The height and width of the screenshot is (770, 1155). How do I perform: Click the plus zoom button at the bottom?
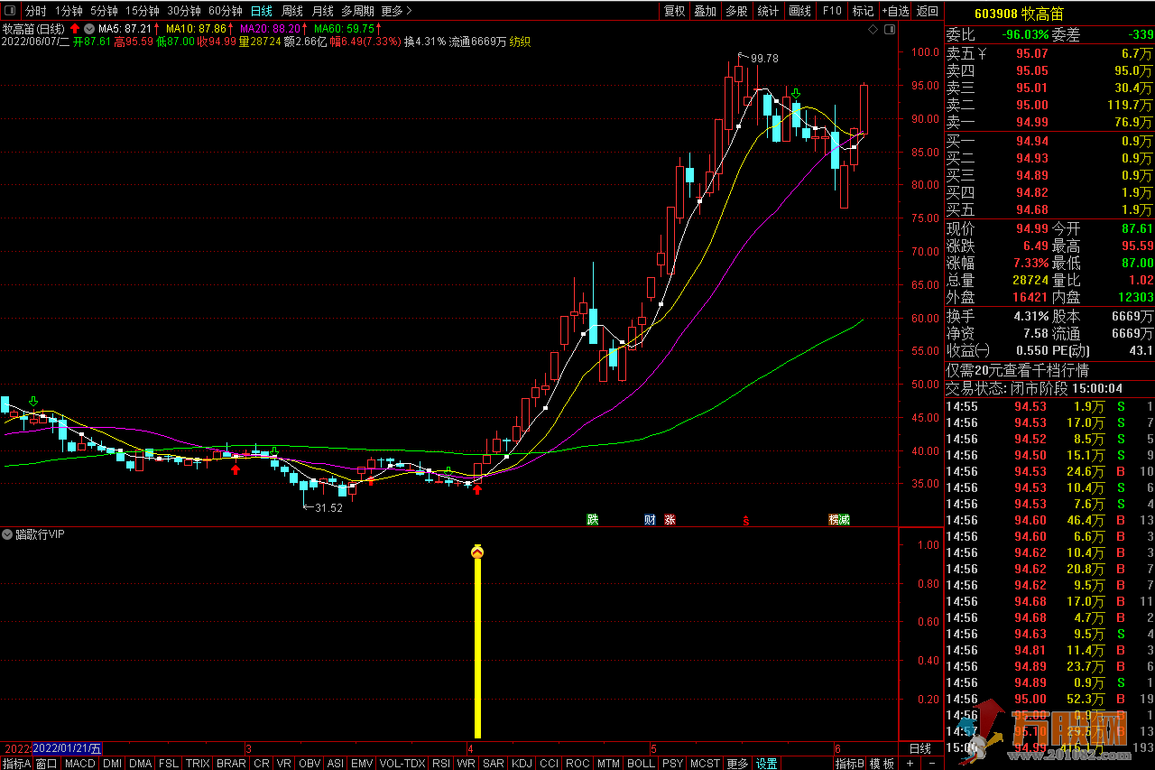pyautogui.click(x=910, y=763)
